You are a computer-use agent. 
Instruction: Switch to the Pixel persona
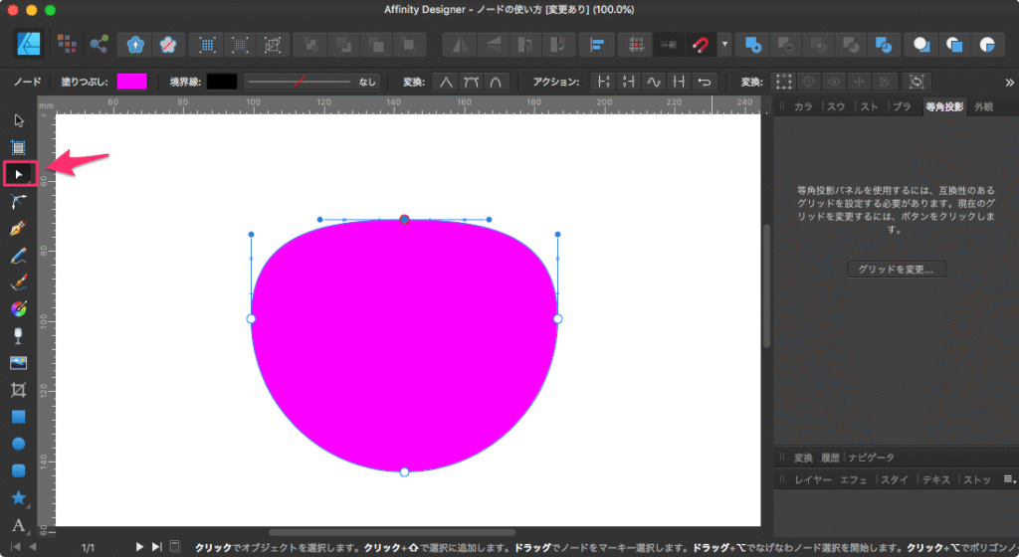[x=67, y=44]
